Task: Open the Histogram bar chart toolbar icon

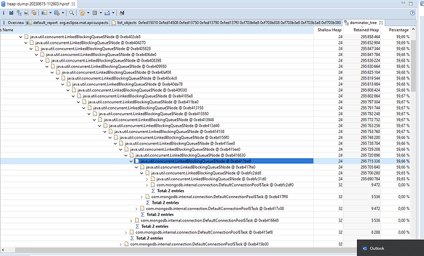Action: [x=11, y=12]
